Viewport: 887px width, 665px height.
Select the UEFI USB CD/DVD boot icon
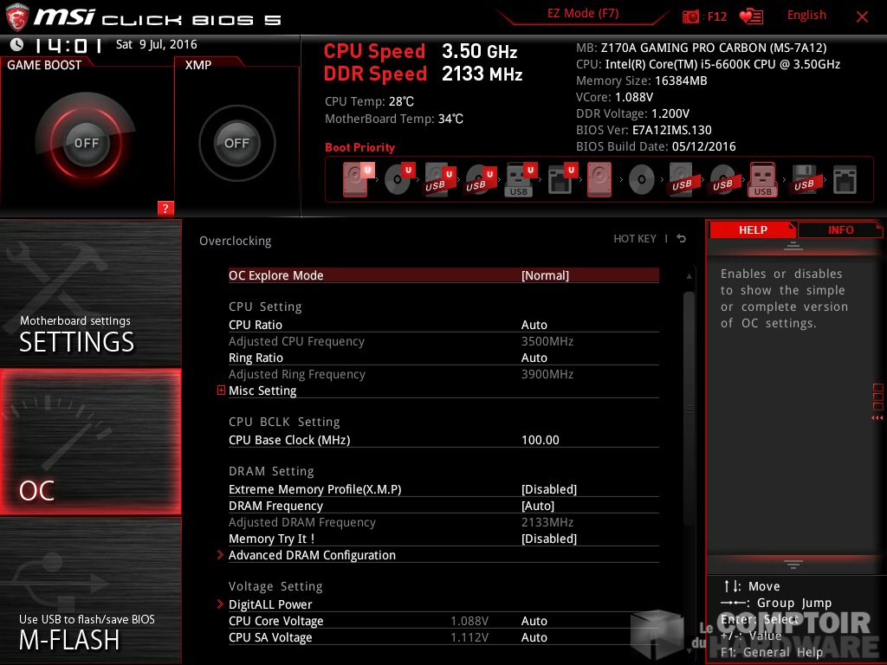[480, 180]
